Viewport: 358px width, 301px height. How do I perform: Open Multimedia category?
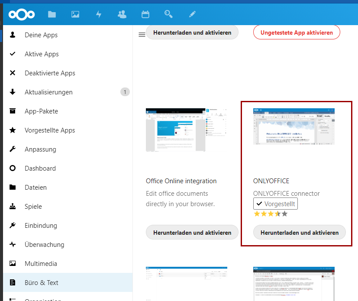coord(68,264)
